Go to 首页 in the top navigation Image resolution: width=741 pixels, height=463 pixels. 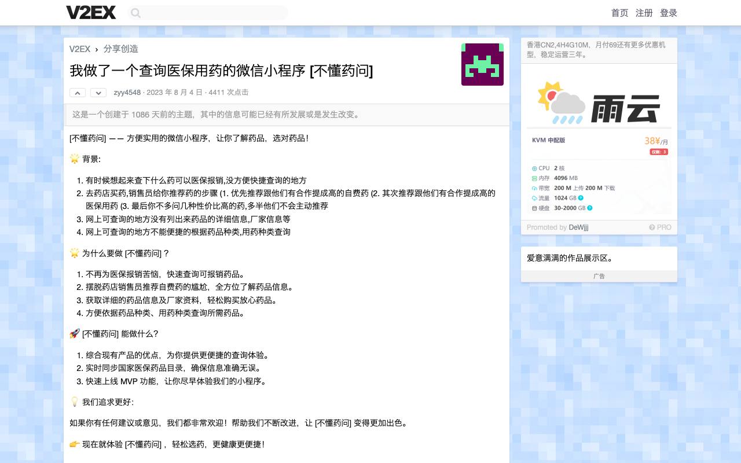(620, 13)
